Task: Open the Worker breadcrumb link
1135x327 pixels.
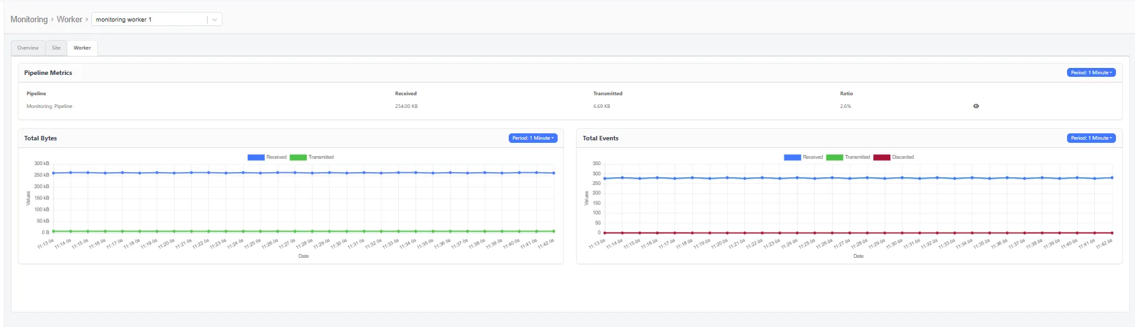Action: click(69, 20)
